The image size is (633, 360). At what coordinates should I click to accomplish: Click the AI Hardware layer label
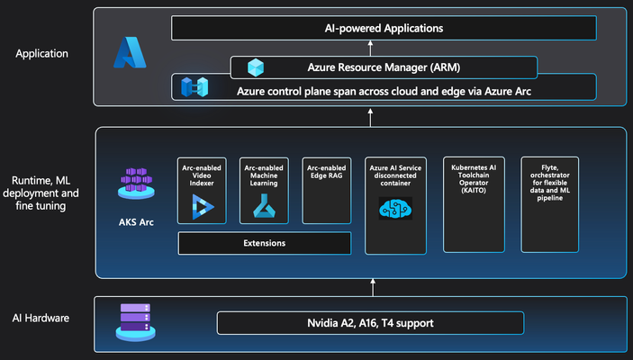coord(41,318)
